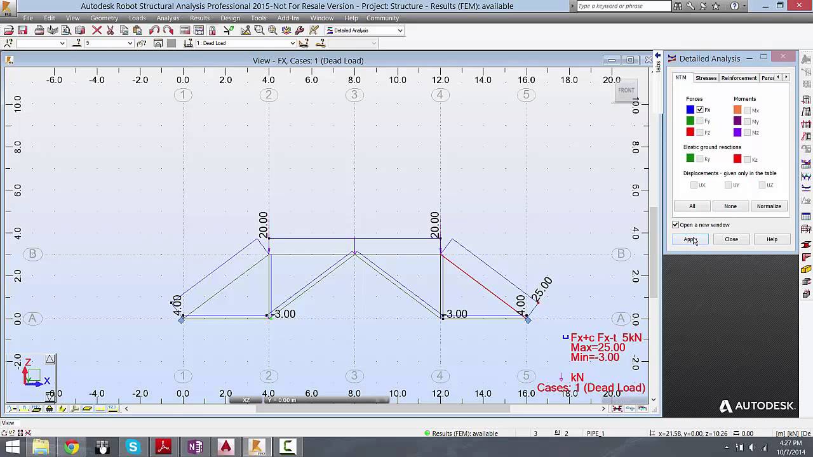
Task: Open the Loads menu
Action: (137, 18)
